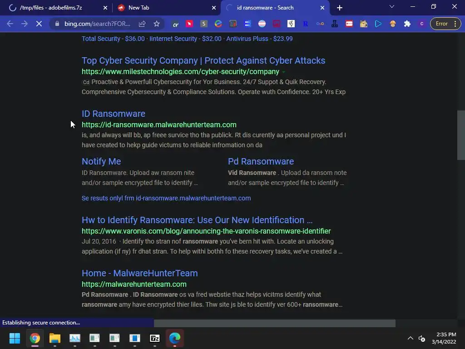Open Total Security - $36.00 link
Image resolution: width=465 pixels, height=349 pixels.
point(113,39)
